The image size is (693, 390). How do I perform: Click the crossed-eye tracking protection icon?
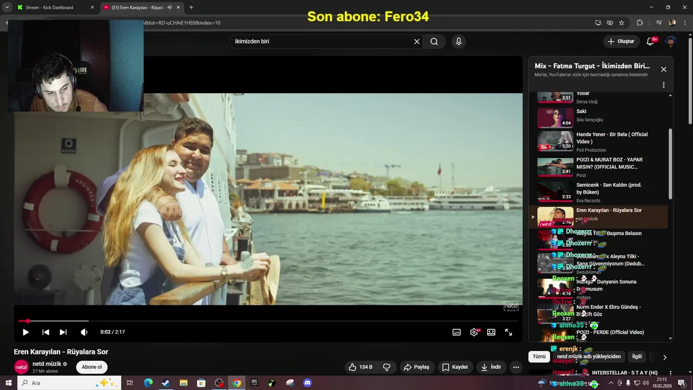coord(610,23)
